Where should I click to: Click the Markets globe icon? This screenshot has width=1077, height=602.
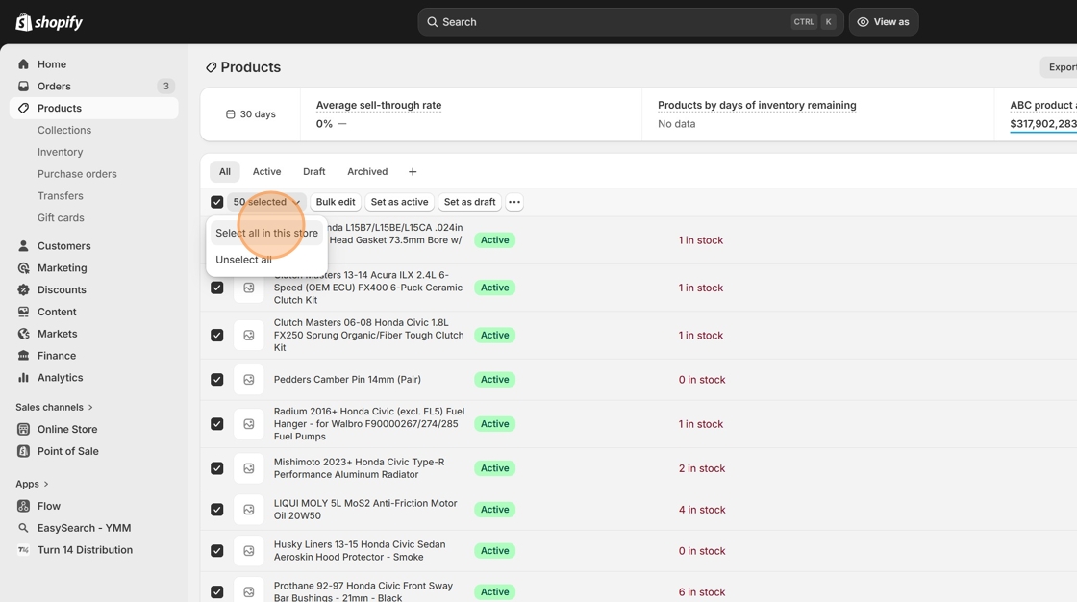[x=23, y=334]
